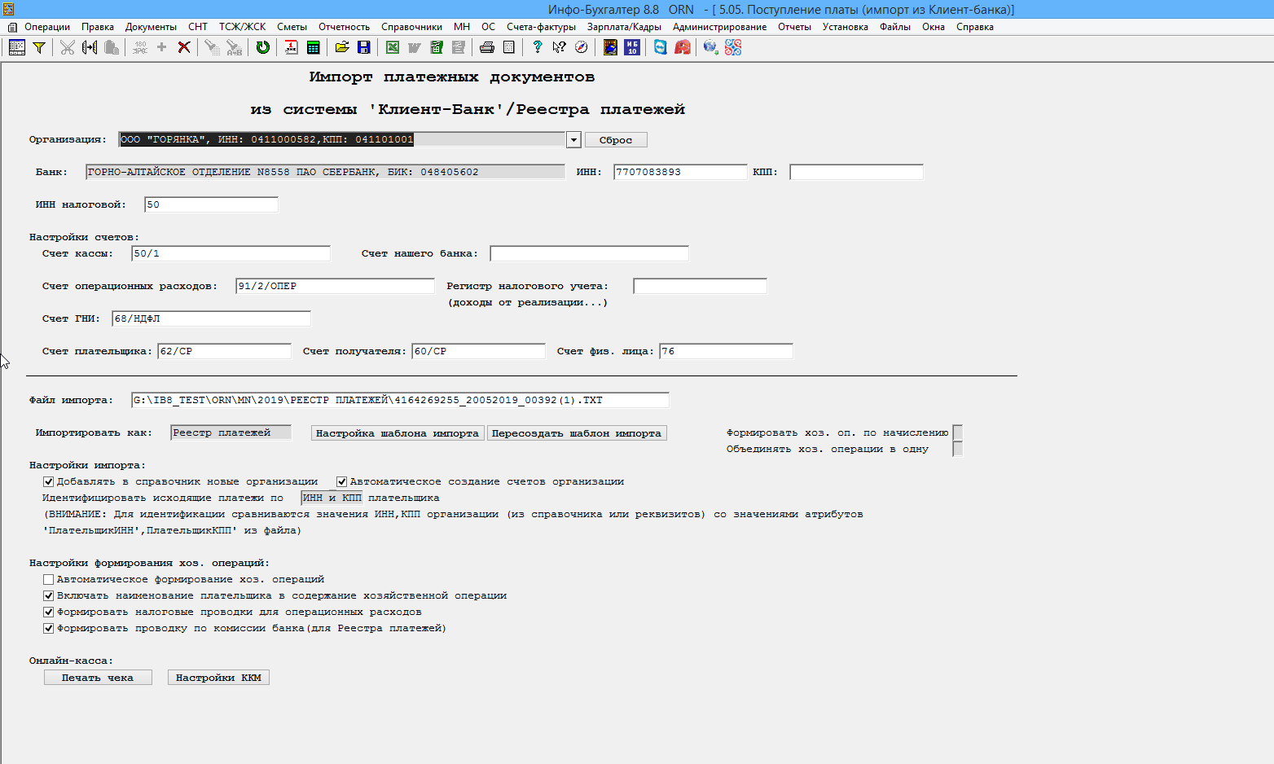Toggle 'Формировать налоговые проводки' checkbox
Viewport: 1274px width, 764px height.
(x=48, y=612)
